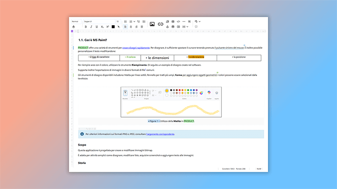Open the variable (x) dropdown arrow
The height and width of the screenshot is (189, 337).
pyautogui.click(x=187, y=27)
